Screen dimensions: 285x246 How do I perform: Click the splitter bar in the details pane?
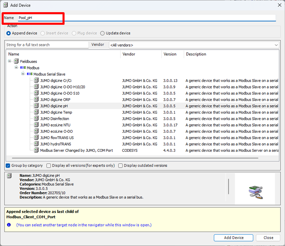[229, 186]
